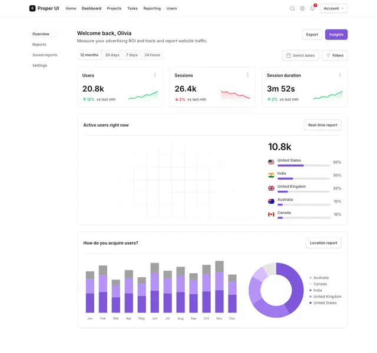Click the Canada progress bar
377x353 pixels.
point(304,218)
